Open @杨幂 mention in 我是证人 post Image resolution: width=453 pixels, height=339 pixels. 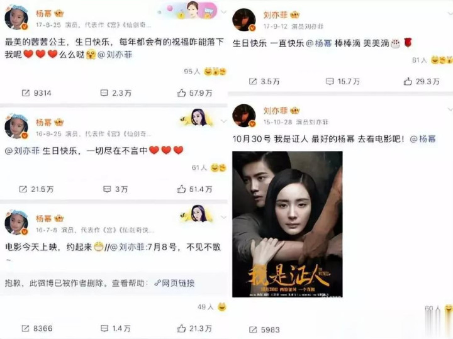pyautogui.click(x=423, y=139)
